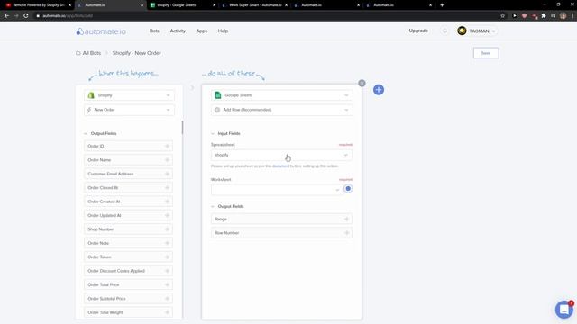Screen dimensions: 577x324
Task: Add Customer Email Address with its plus icon
Action: 167,174
